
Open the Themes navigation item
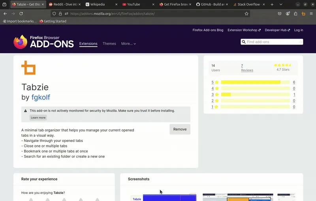tap(109, 44)
